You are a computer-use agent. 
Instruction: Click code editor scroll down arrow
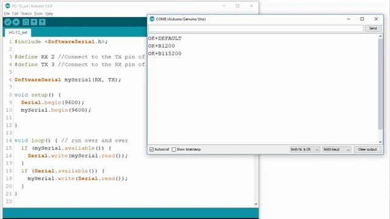(256, 204)
